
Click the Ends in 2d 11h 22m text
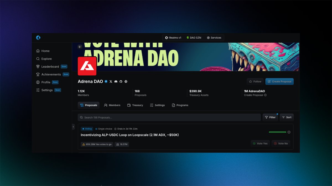point(126,129)
